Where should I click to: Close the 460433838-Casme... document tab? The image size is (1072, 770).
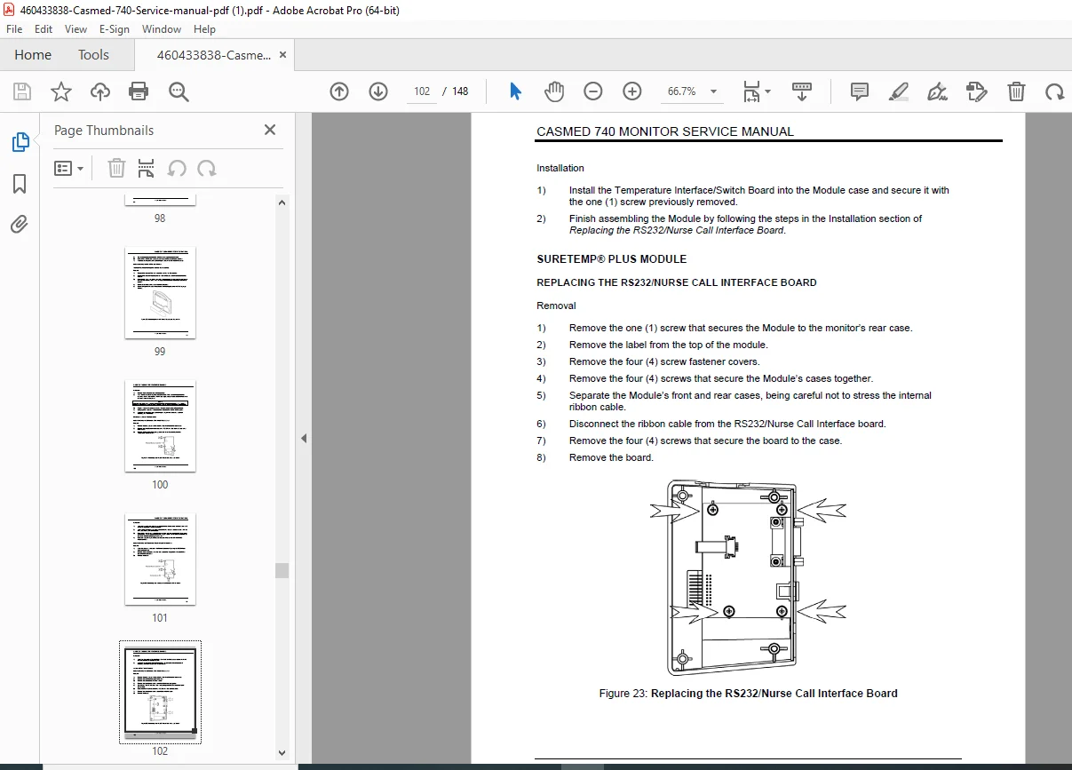(282, 55)
